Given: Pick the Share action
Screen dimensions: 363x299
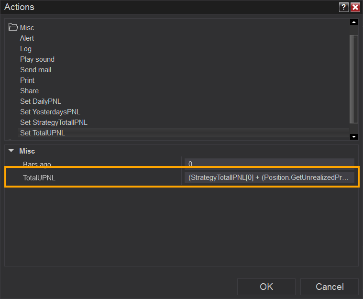Looking at the screenshot, I should click(29, 91).
